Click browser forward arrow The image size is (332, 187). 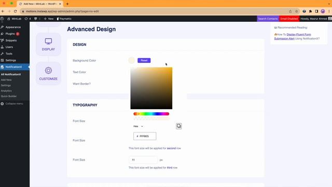point(9,11)
